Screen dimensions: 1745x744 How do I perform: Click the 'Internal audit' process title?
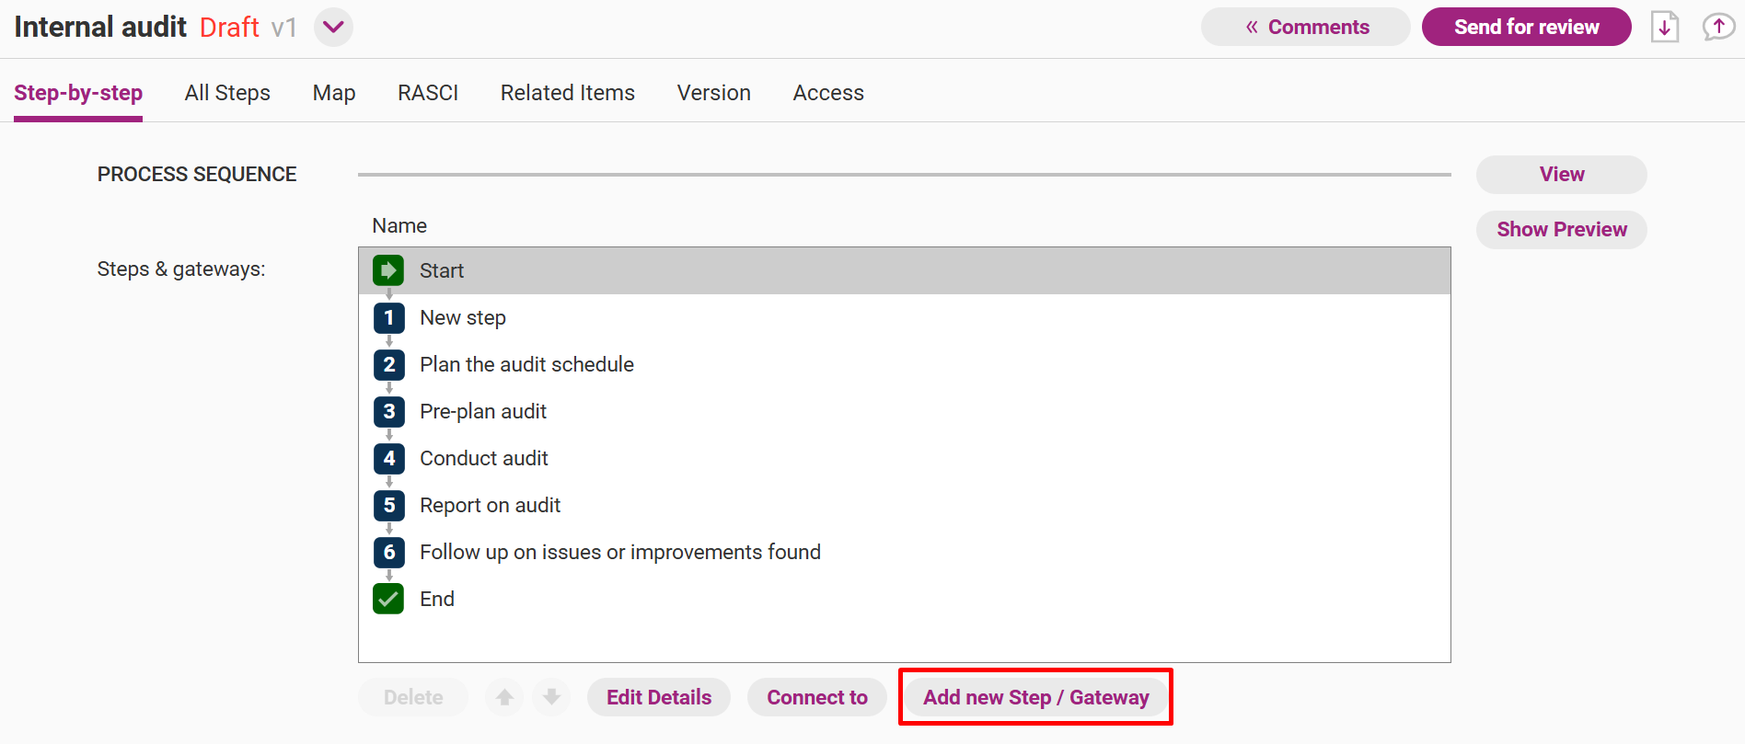click(100, 27)
